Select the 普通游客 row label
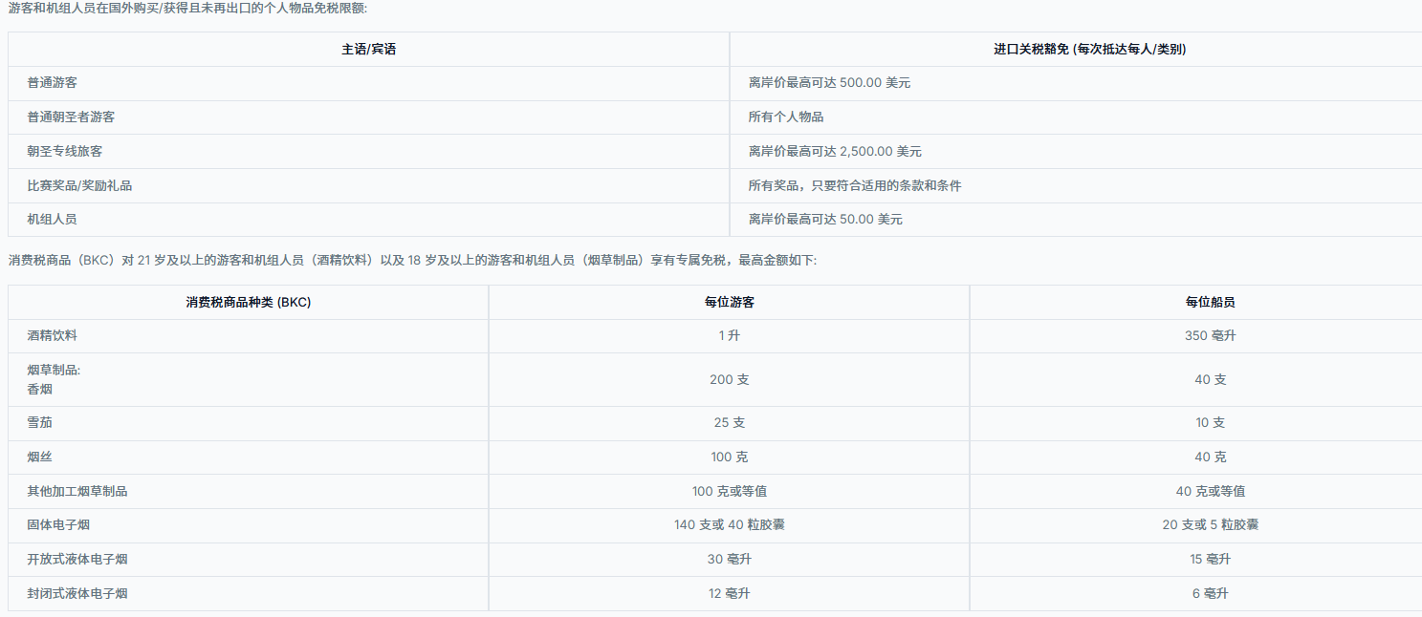 pyautogui.click(x=53, y=83)
